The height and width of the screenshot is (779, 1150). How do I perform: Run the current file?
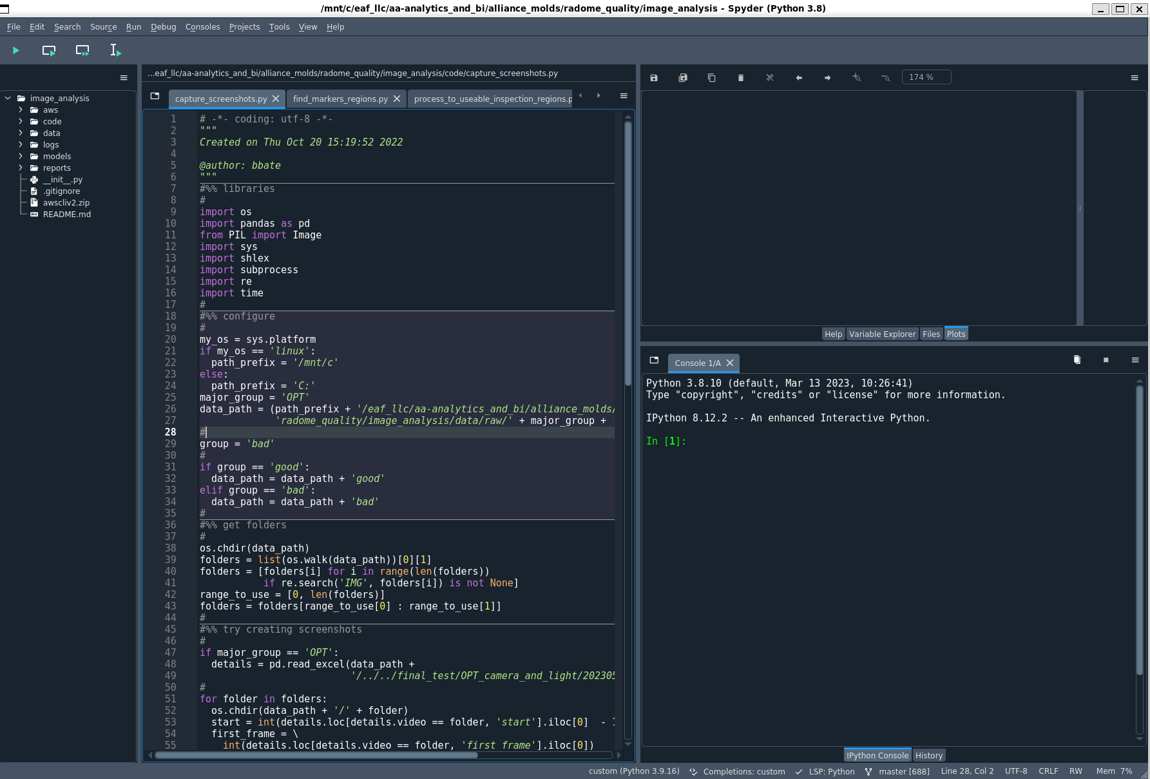point(15,50)
